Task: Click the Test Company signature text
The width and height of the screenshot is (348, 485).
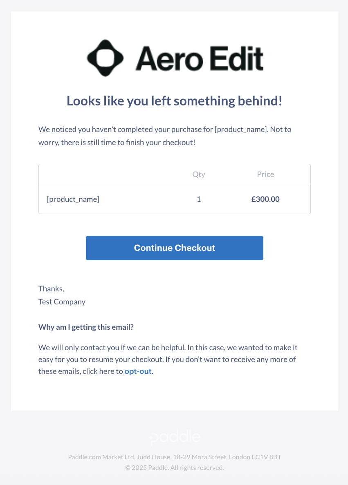Action: 62,302
